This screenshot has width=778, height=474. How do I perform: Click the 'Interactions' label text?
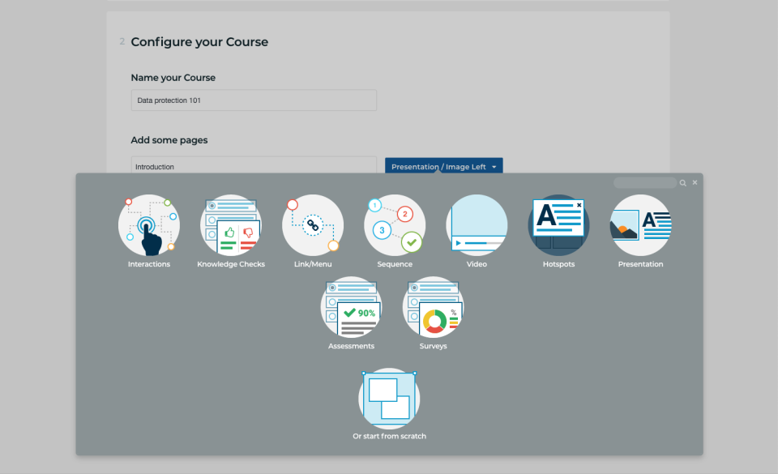149,264
